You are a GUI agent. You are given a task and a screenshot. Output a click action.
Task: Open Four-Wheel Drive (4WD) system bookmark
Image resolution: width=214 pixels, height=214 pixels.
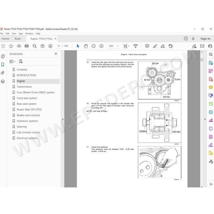click(36, 93)
